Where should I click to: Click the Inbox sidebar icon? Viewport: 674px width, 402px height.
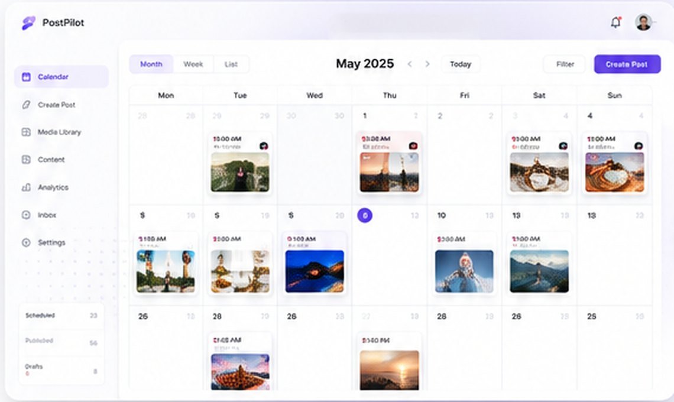[26, 215]
